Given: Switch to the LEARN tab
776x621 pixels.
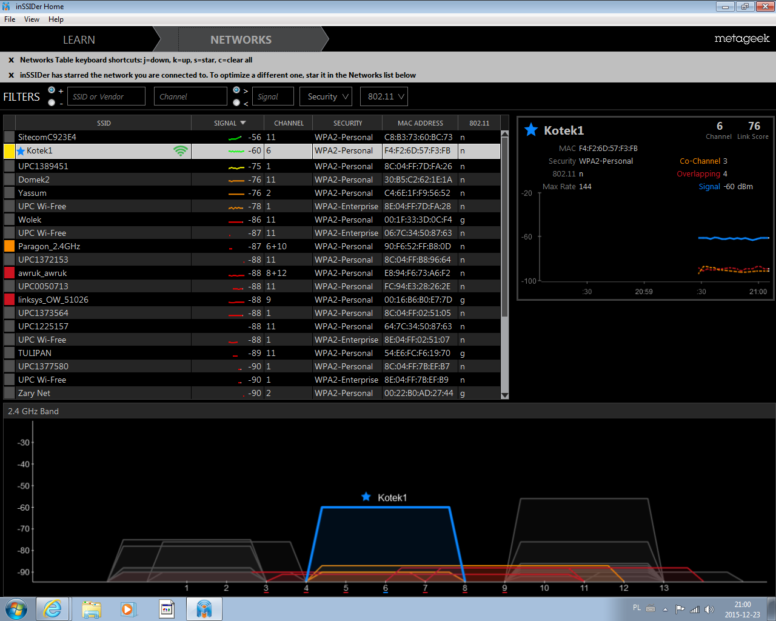Looking at the screenshot, I should 79,40.
